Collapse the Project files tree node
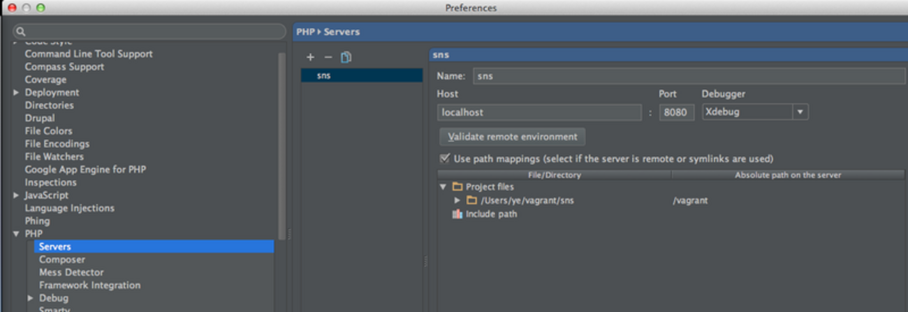 443,187
